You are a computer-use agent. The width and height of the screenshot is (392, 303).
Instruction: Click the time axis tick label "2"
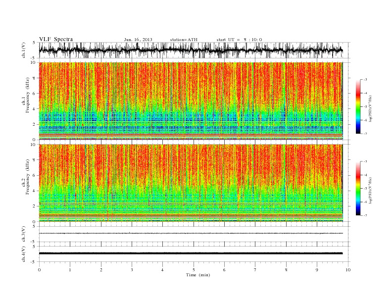pos(101,270)
